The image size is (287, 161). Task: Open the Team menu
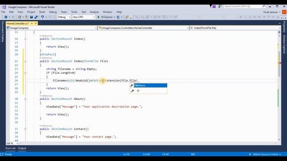coord(64,12)
